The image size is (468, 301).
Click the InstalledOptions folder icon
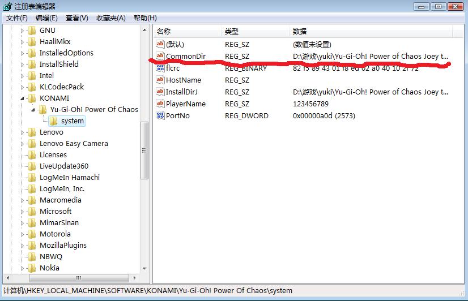click(32, 53)
